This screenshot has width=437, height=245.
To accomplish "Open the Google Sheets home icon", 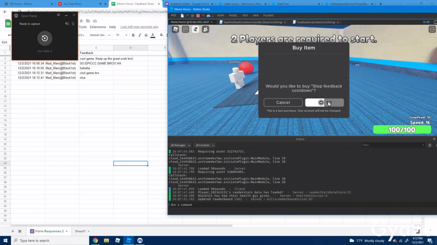I will [8, 24].
